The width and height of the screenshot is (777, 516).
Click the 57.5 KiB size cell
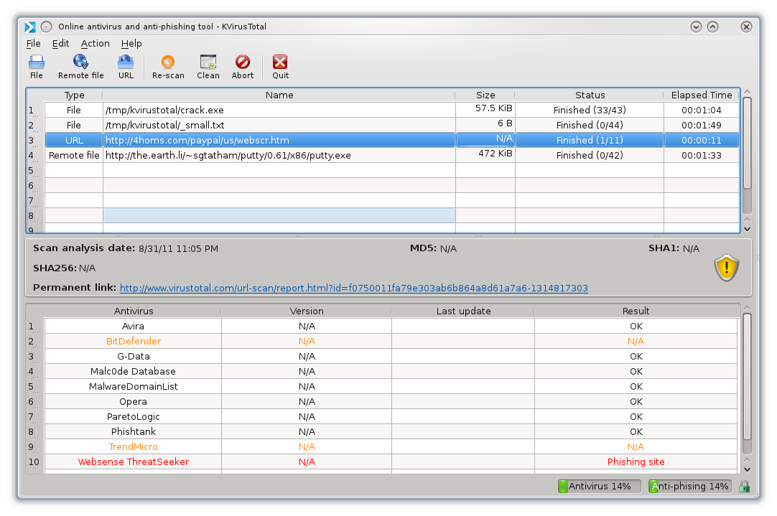[485, 110]
